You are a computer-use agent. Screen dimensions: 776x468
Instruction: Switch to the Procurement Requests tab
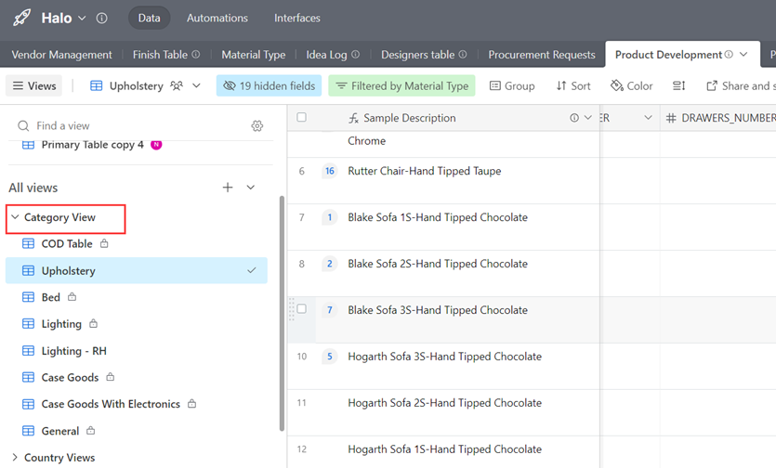pyautogui.click(x=542, y=55)
